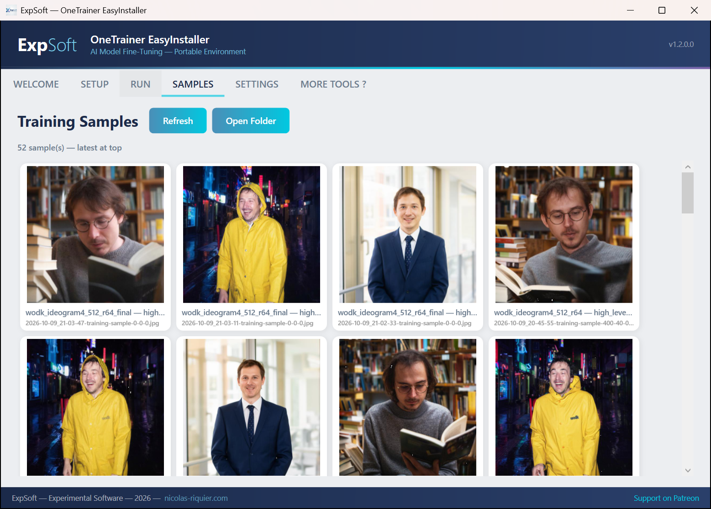711x509 pixels.
Task: Click the version label v1.2.0.0
Action: tap(681, 44)
